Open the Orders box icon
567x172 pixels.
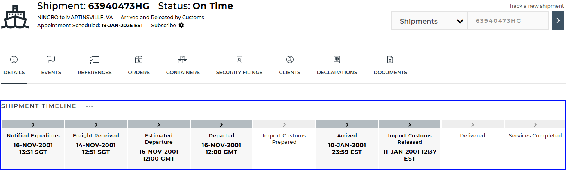coord(139,60)
